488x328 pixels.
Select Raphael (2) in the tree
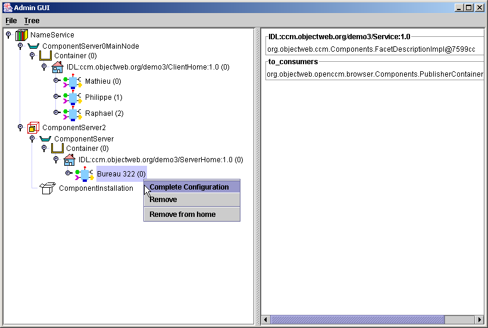(x=104, y=113)
